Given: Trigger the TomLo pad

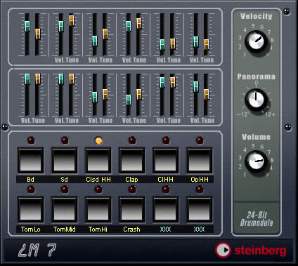Looking at the screenshot, I should [30, 210].
